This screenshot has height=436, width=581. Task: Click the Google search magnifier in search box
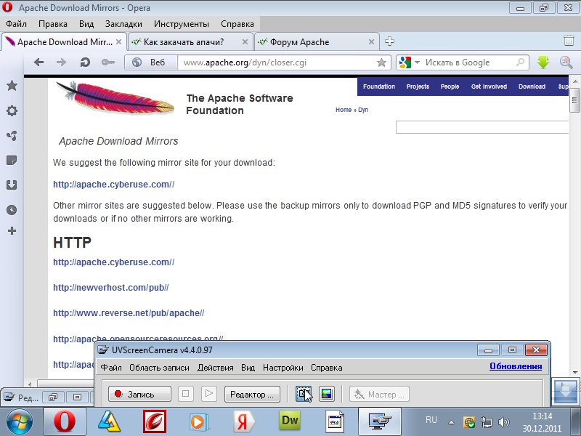520,62
